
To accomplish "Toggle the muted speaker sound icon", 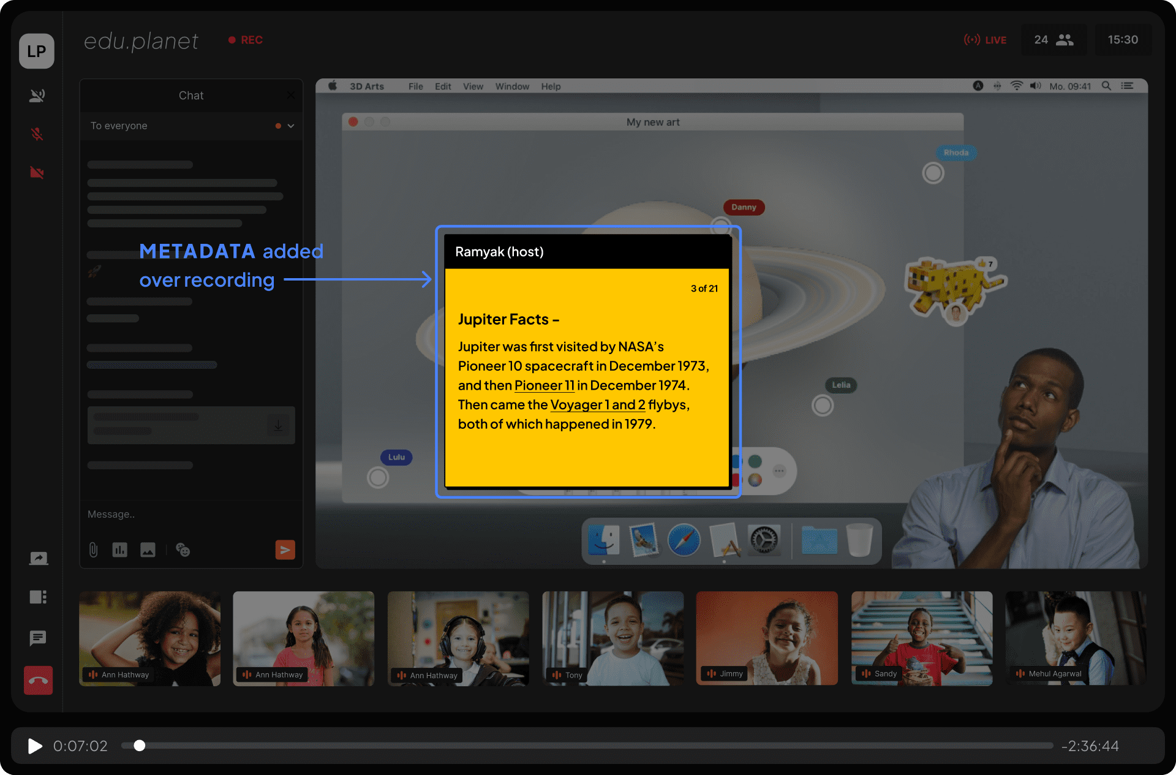I will pos(37,95).
